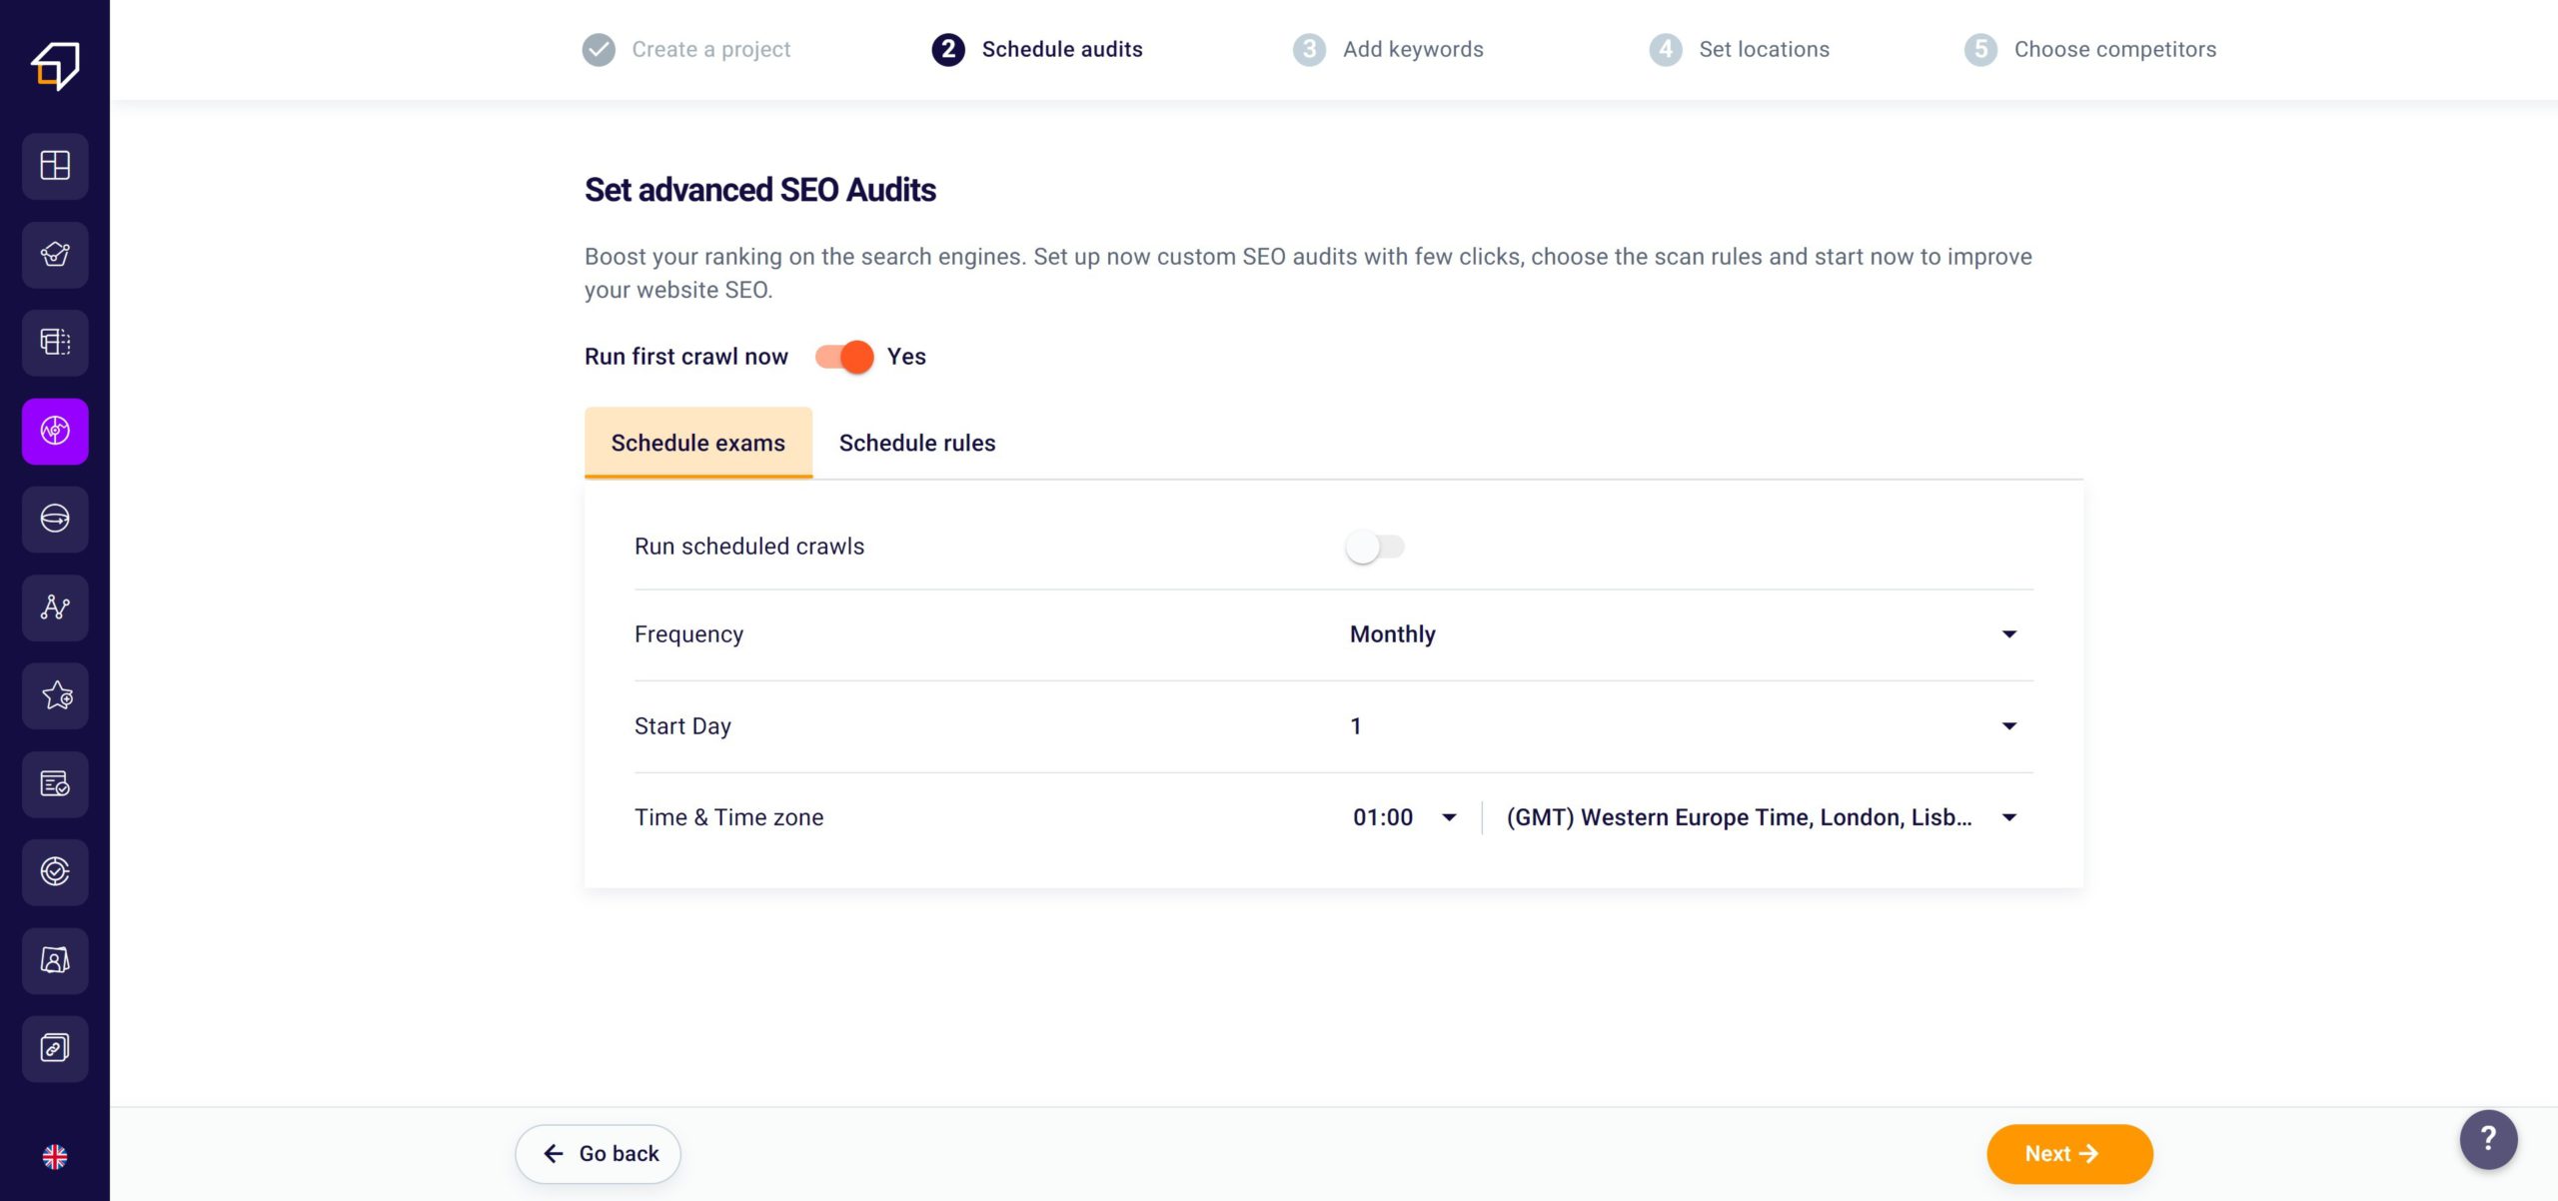Click the star with plus sidebar icon
2558x1201 pixels.
[x=55, y=695]
